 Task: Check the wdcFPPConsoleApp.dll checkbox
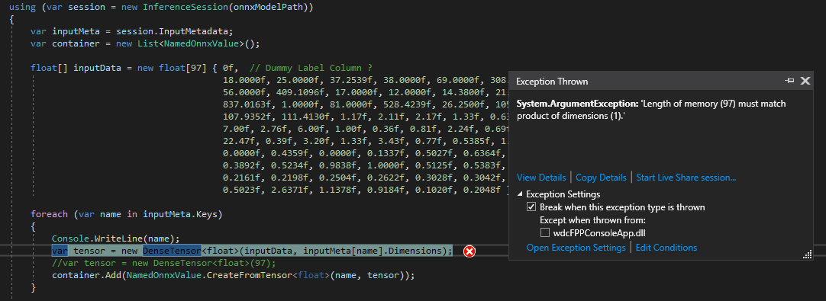545,232
